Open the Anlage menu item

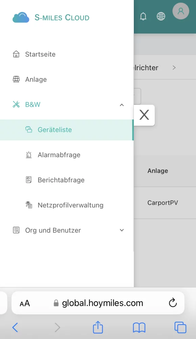coord(67,79)
